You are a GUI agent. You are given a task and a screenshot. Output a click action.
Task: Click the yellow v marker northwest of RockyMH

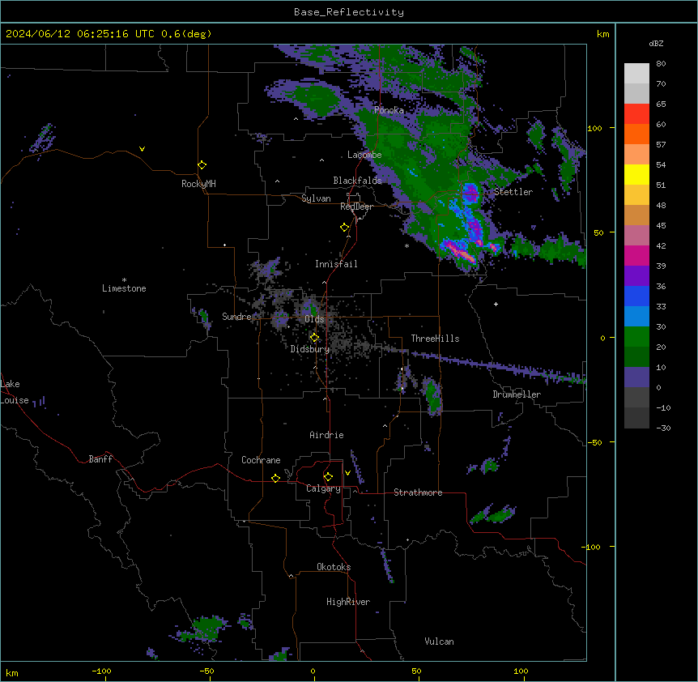142,149
